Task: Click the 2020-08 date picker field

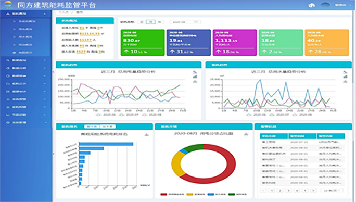Action: pyautogui.click(x=185, y=22)
